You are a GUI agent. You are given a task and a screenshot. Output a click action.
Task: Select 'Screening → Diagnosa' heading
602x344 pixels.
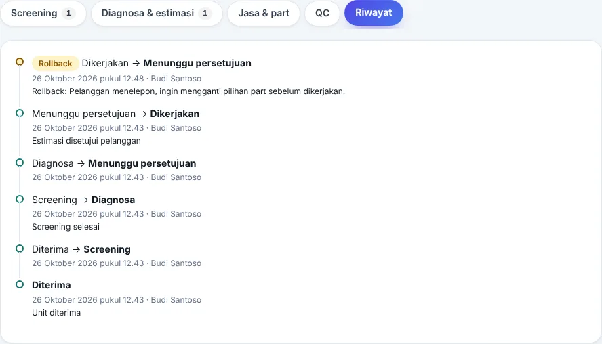click(83, 200)
